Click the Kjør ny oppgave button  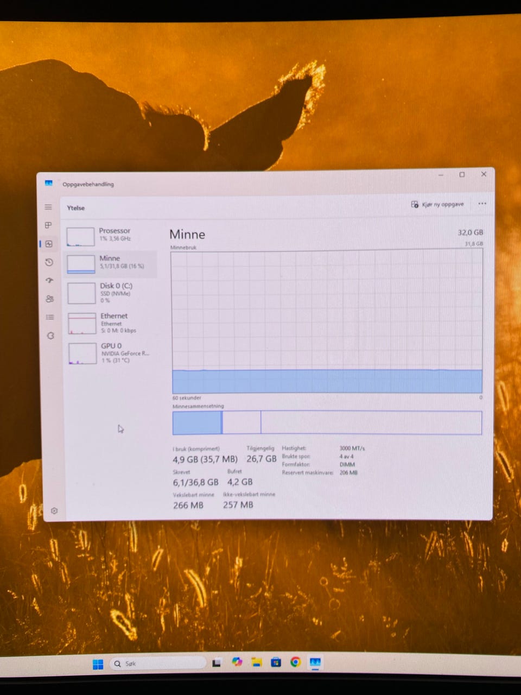tap(437, 204)
